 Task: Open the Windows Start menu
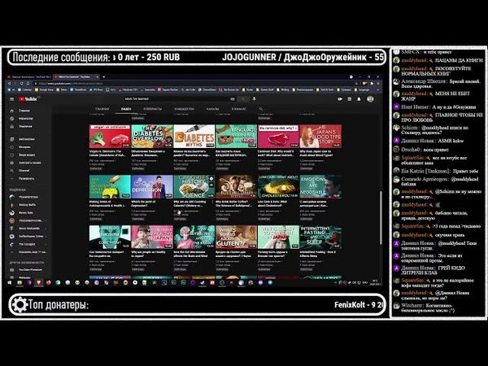(9, 282)
